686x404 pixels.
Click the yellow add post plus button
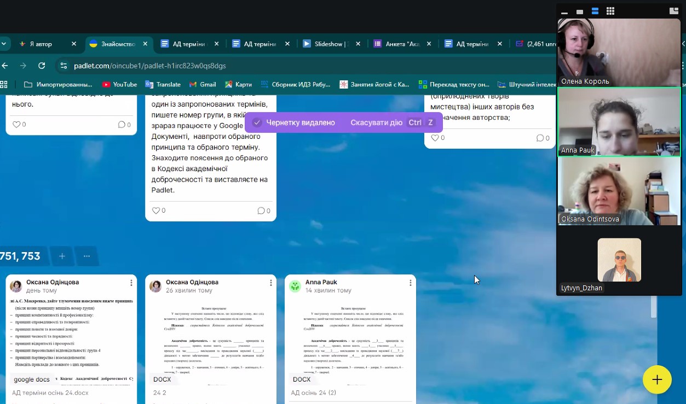[657, 379]
